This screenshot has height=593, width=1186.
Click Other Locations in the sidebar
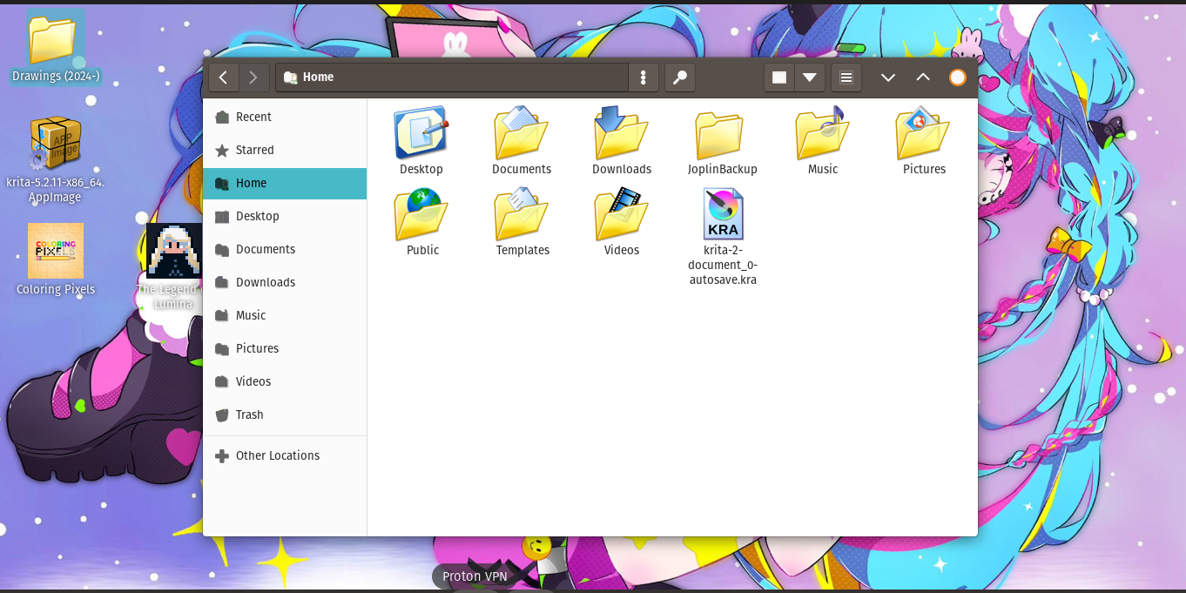click(x=277, y=455)
